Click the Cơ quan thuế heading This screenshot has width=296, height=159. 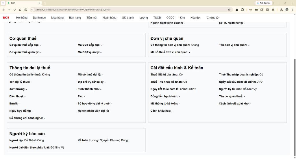[x=23, y=38]
